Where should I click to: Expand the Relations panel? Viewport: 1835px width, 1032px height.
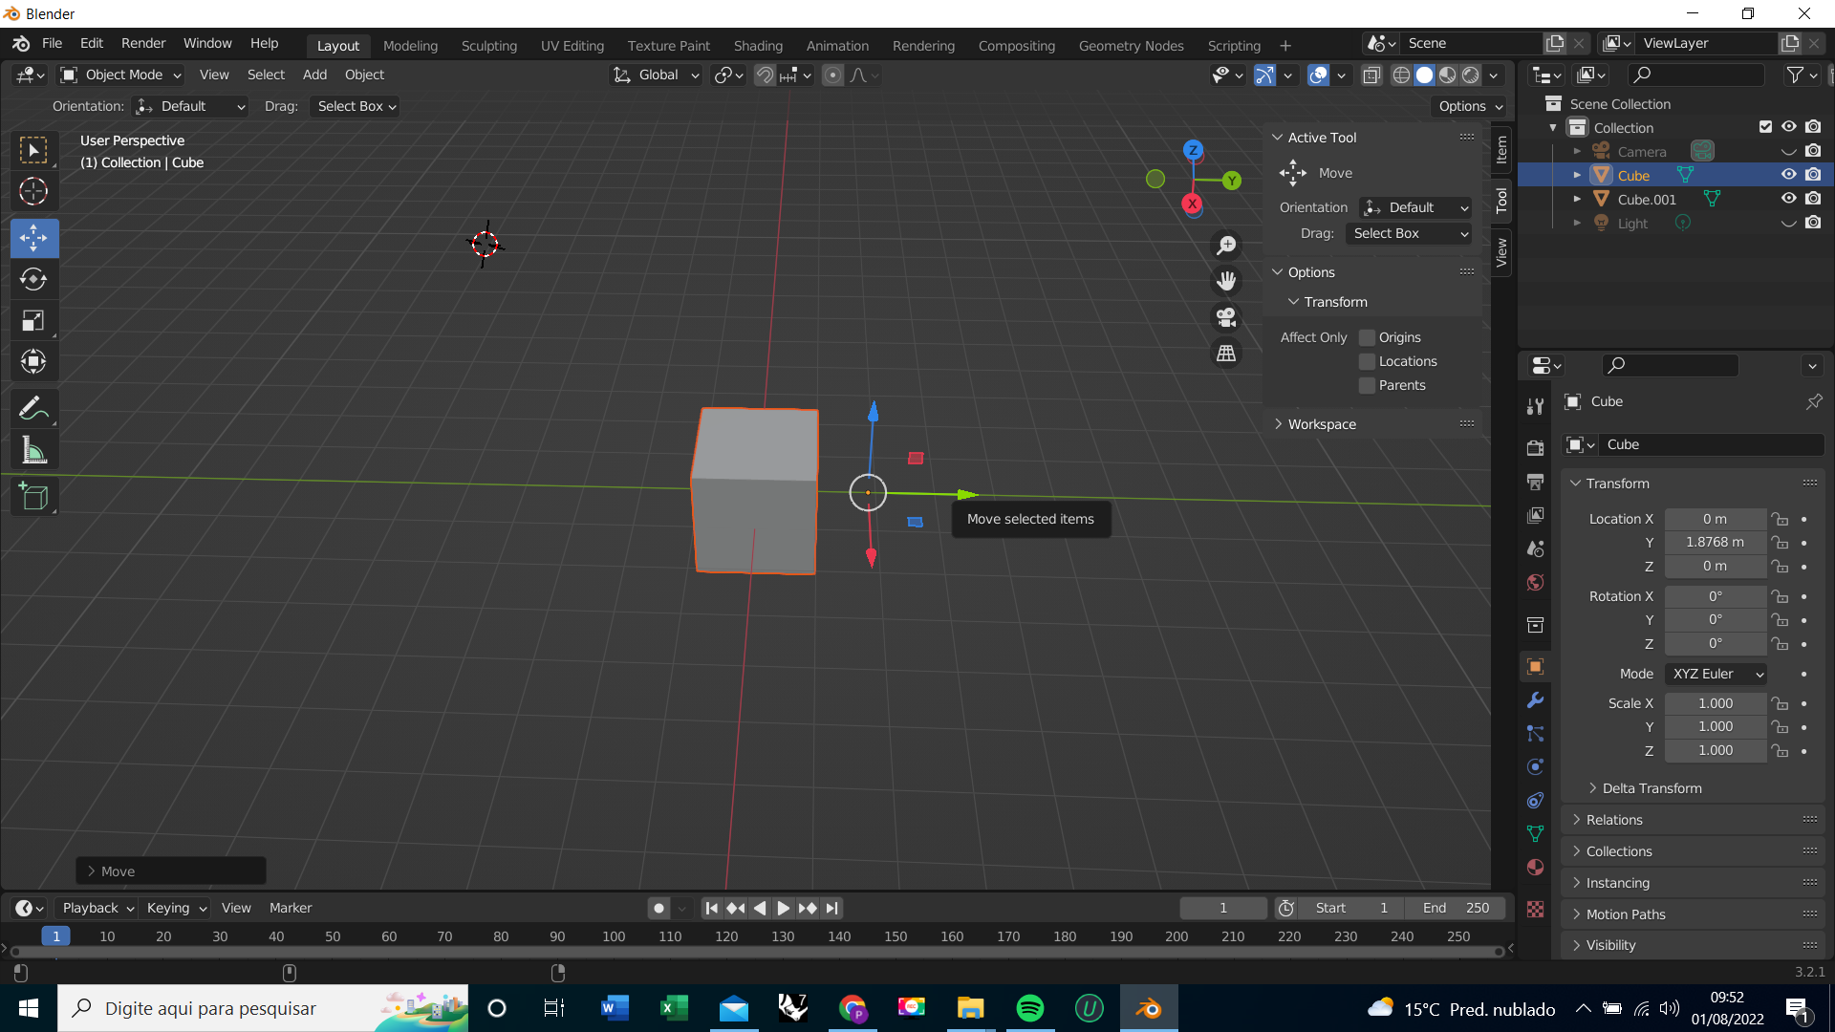pyautogui.click(x=1613, y=820)
